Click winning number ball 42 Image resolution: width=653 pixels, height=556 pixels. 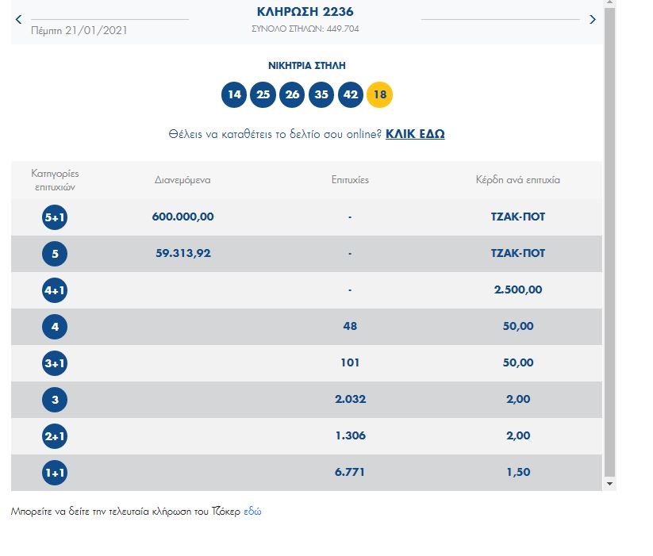pyautogui.click(x=351, y=95)
